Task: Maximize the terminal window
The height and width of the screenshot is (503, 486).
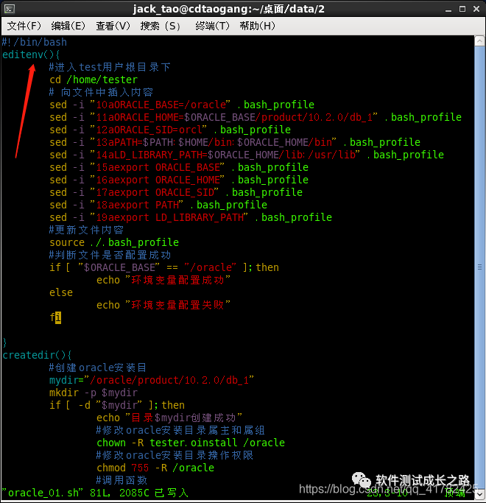Action: (x=462, y=9)
